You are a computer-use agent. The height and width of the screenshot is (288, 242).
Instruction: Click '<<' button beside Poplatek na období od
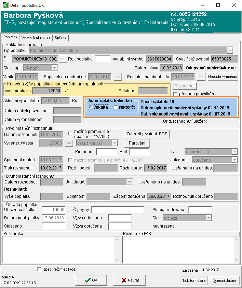pyautogui.click(x=118, y=77)
